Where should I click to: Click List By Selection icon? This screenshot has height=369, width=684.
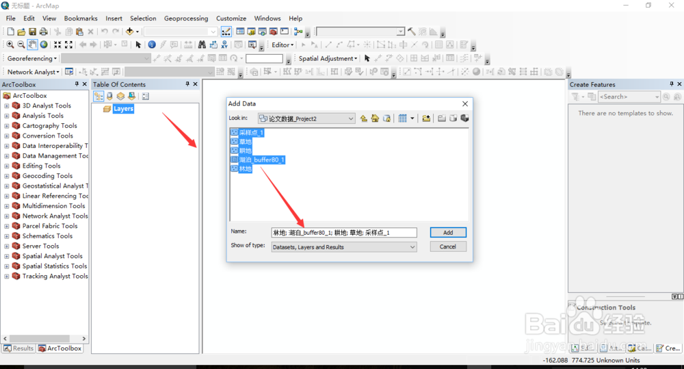[x=132, y=96]
